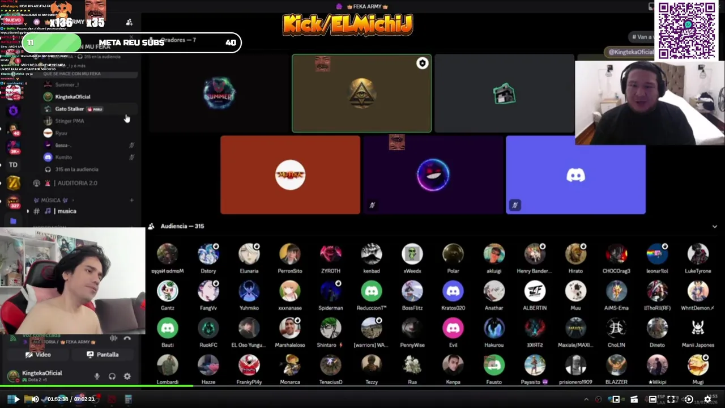Select the Summer speaker tile

pos(219,93)
